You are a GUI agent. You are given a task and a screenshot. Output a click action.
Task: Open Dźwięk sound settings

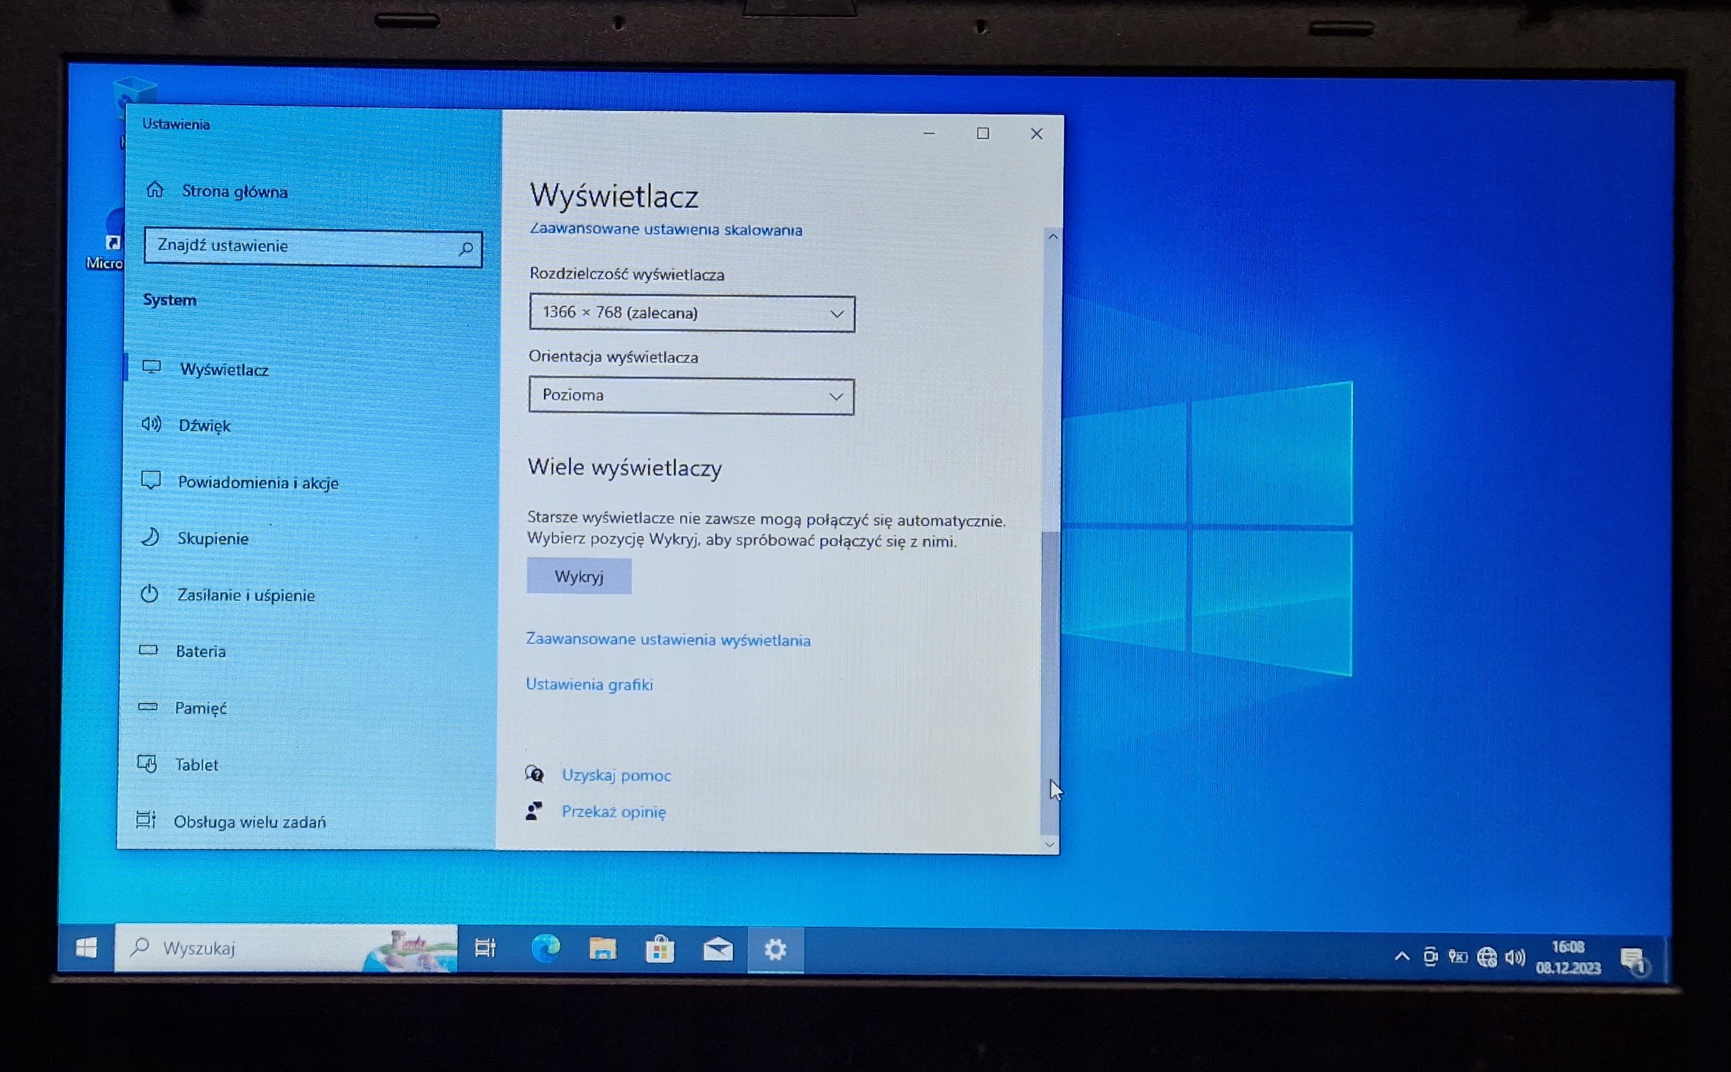click(x=204, y=426)
